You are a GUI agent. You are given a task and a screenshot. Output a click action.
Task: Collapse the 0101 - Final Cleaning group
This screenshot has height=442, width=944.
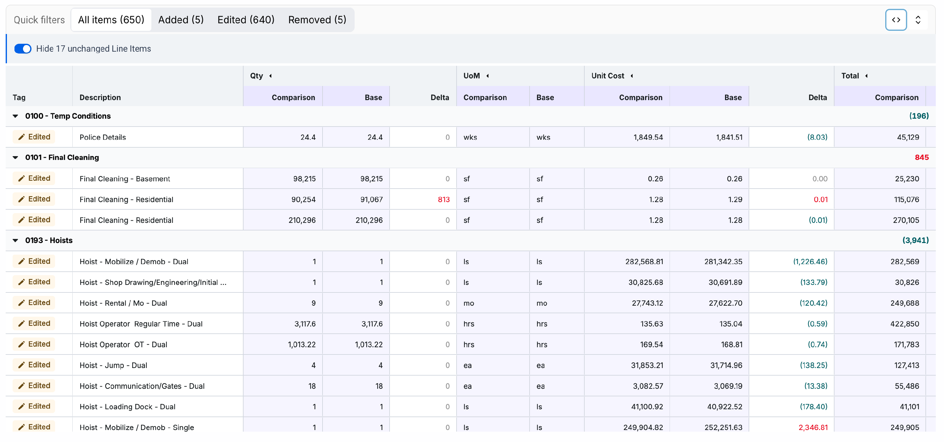coord(15,158)
